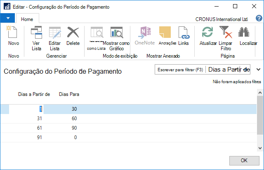Select the cell with value 61
Screen dimensions: 264x170
(40, 128)
